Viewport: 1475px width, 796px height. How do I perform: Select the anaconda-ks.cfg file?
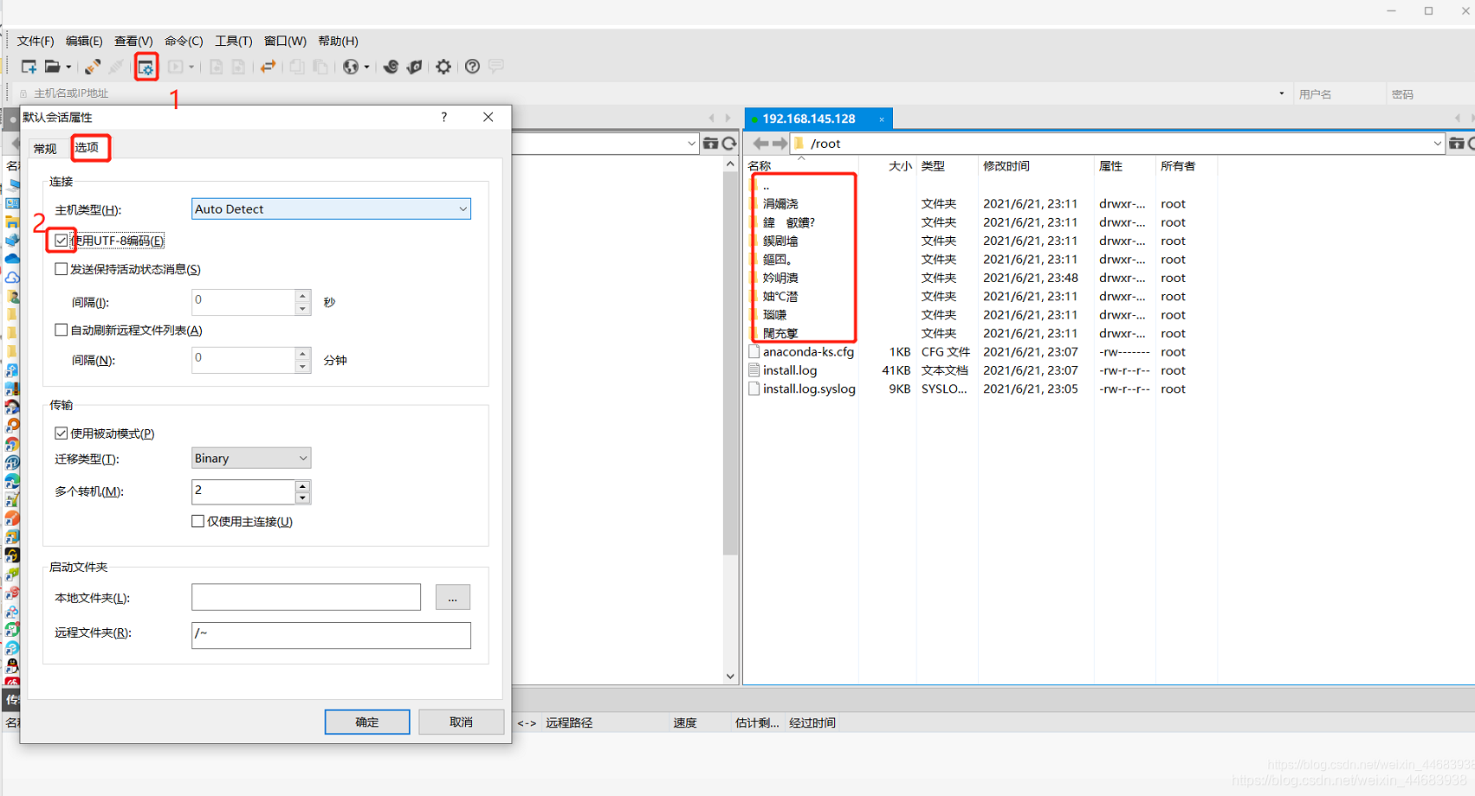coord(808,352)
